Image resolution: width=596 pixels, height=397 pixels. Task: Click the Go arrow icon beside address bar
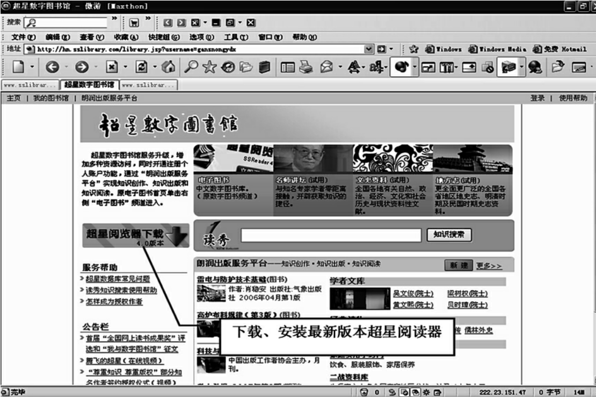tap(381, 49)
